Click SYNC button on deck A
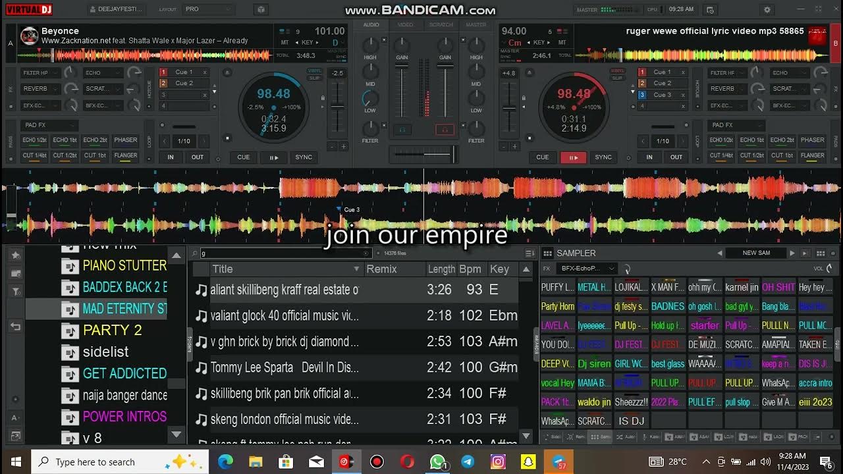The image size is (843, 474). point(304,157)
